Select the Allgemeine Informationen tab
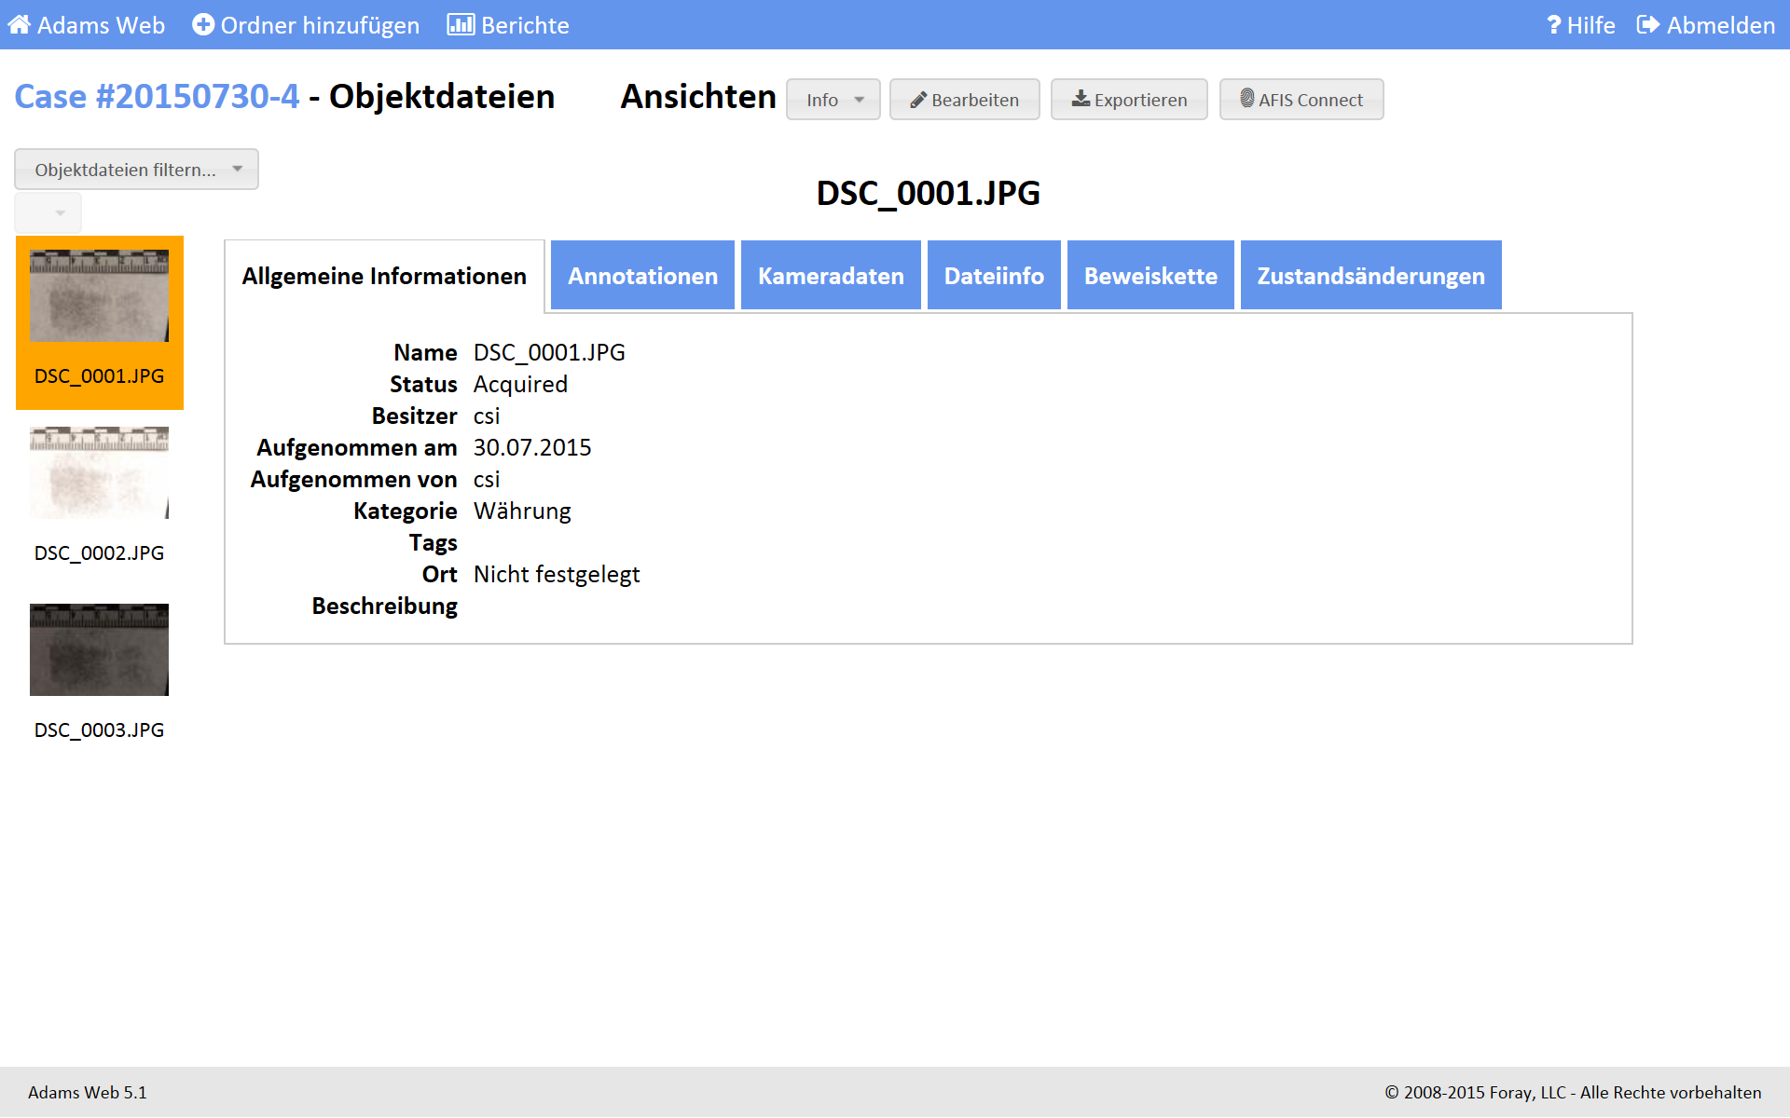Viewport: 1790px width, 1118px height. click(x=384, y=276)
